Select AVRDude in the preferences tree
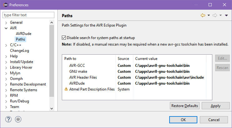This screenshot has height=128, width=232. tap(23, 34)
